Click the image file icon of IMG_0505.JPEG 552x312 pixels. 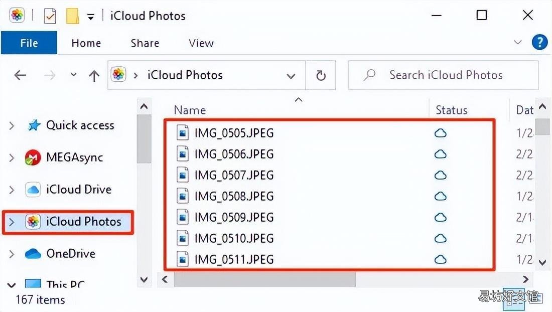tap(182, 133)
